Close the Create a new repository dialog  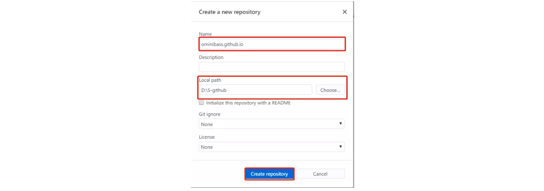pyautogui.click(x=345, y=12)
